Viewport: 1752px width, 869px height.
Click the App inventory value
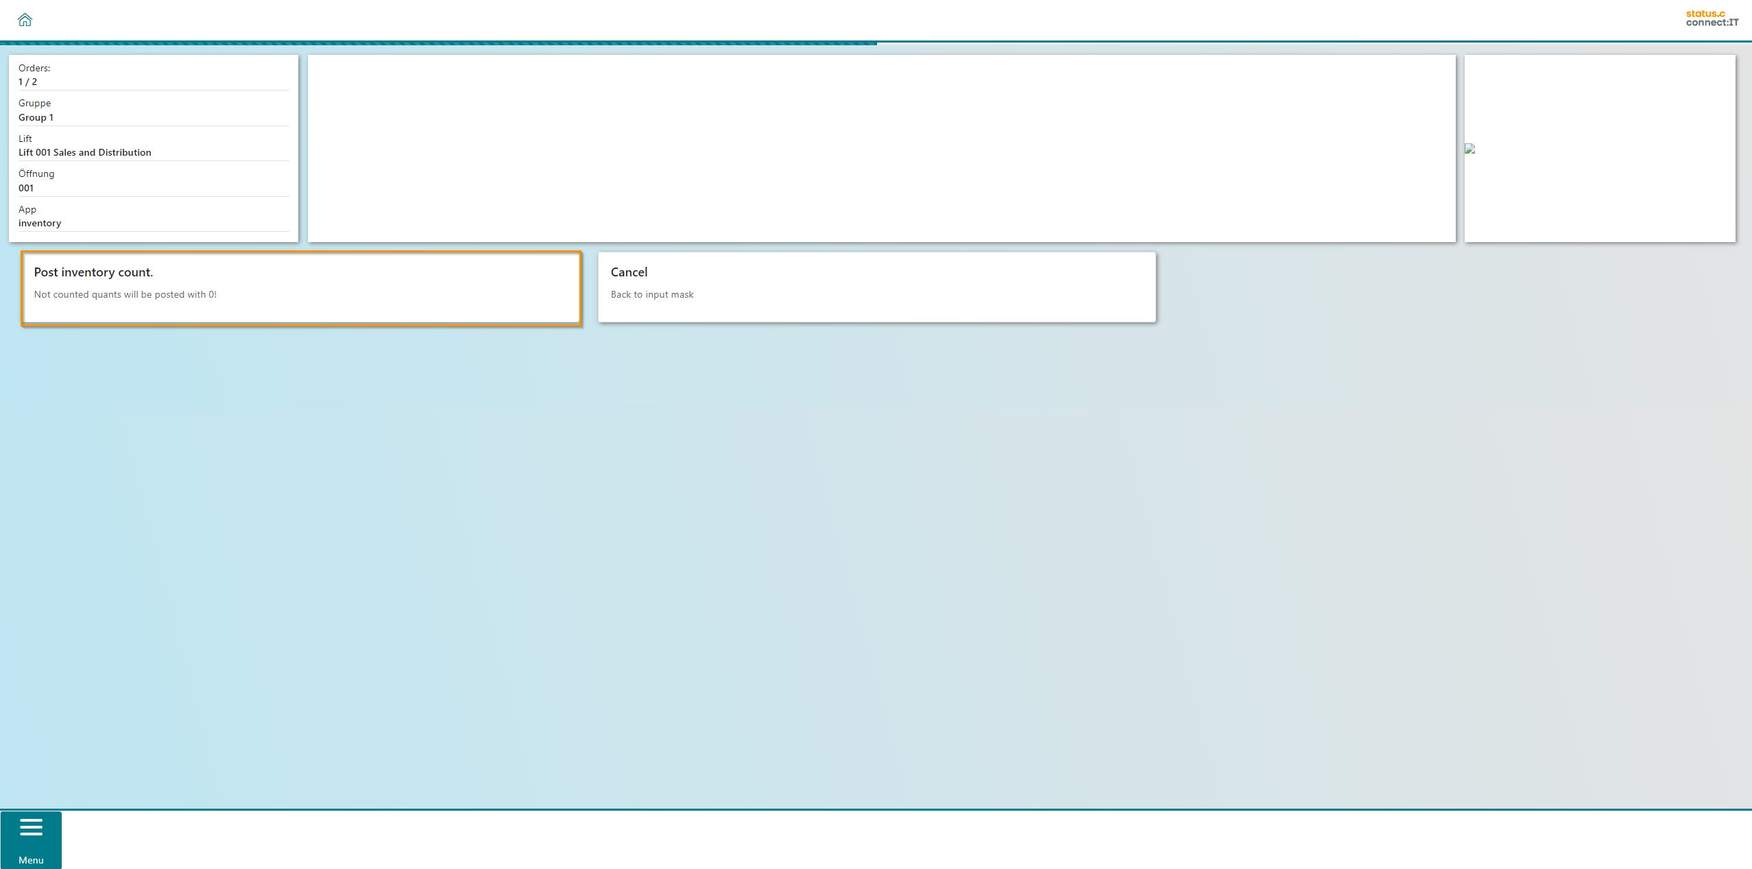(x=40, y=223)
